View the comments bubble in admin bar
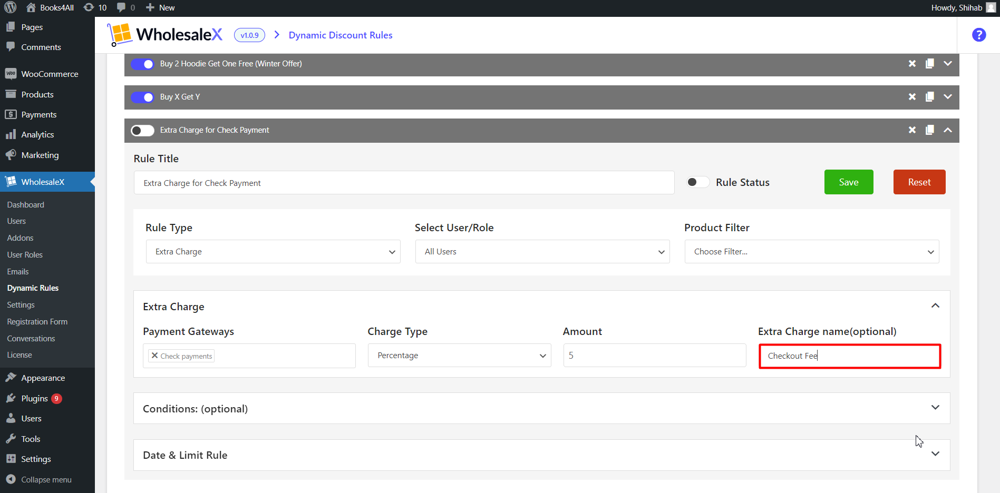The width and height of the screenshot is (1000, 493). click(126, 7)
